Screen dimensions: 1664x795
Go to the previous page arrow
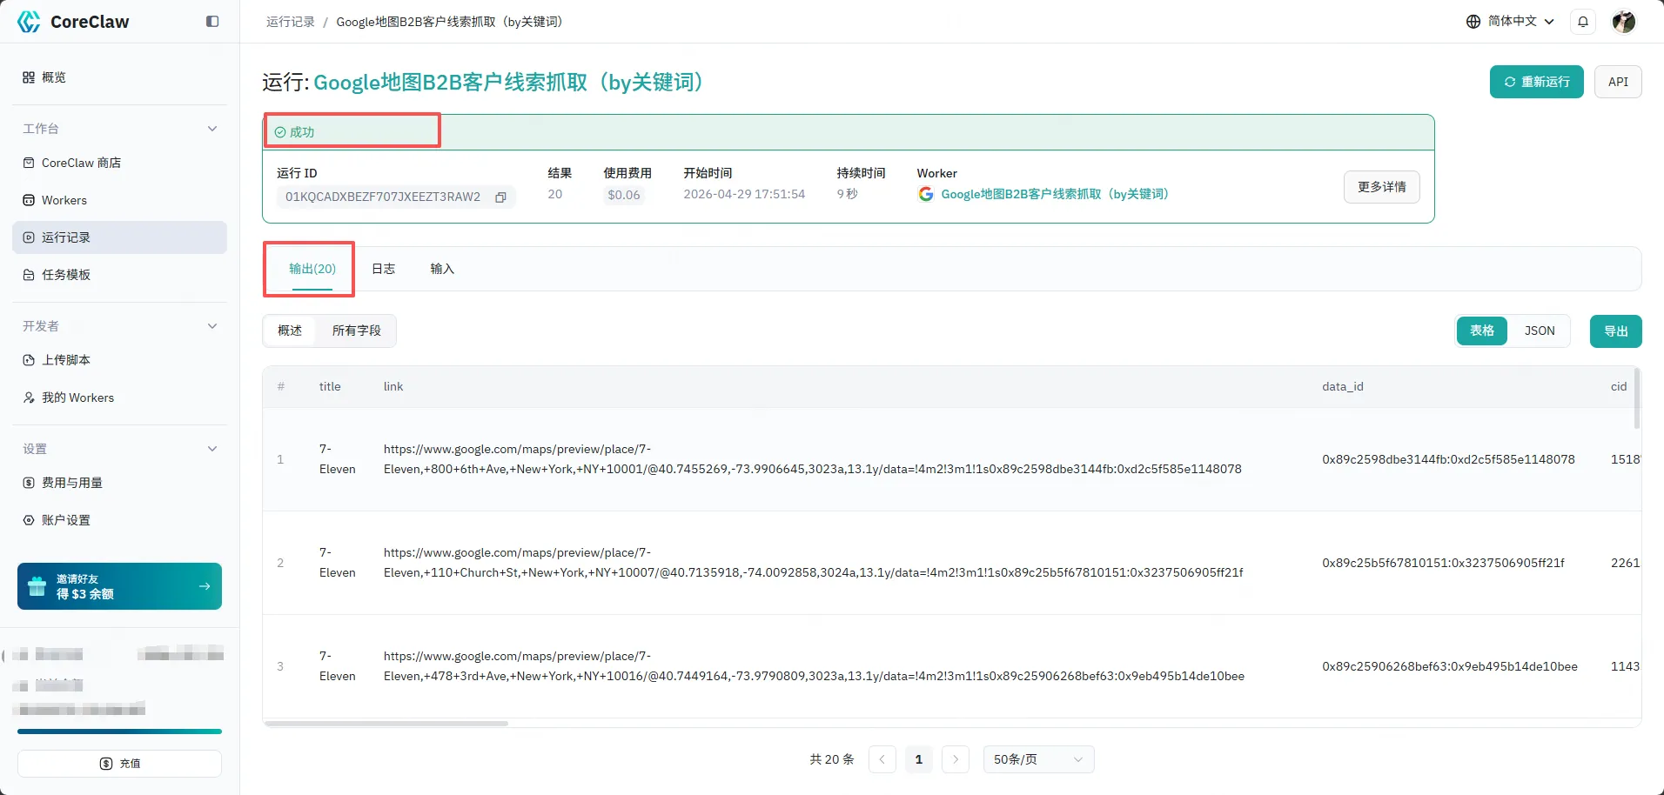882,759
